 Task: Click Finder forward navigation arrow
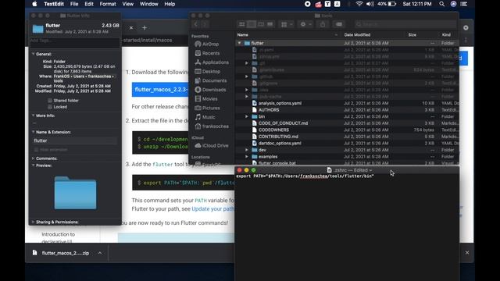click(205, 24)
